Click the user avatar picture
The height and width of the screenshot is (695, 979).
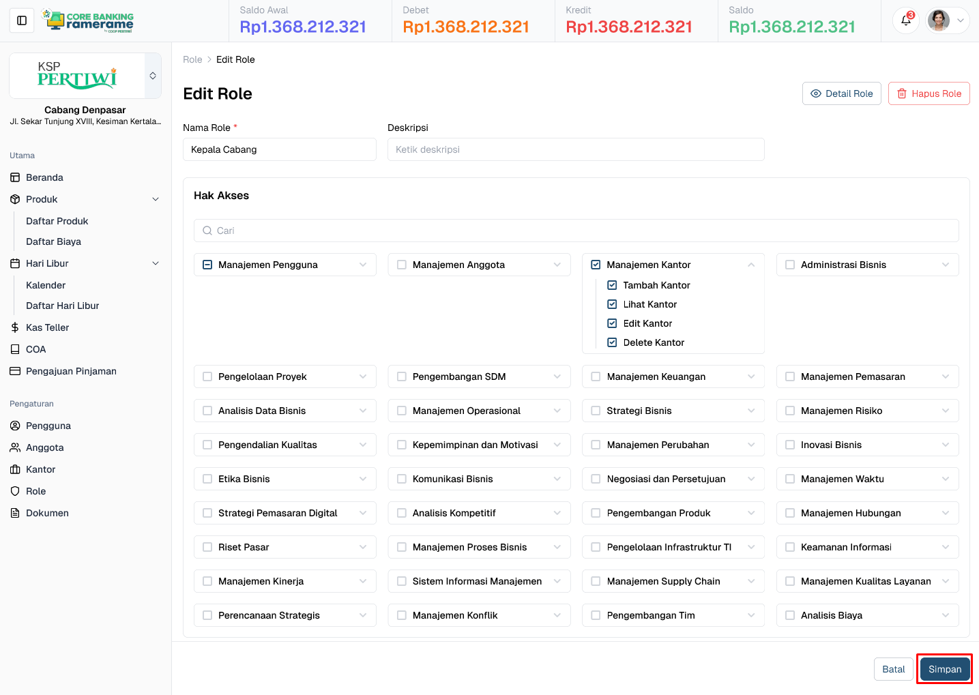(938, 20)
